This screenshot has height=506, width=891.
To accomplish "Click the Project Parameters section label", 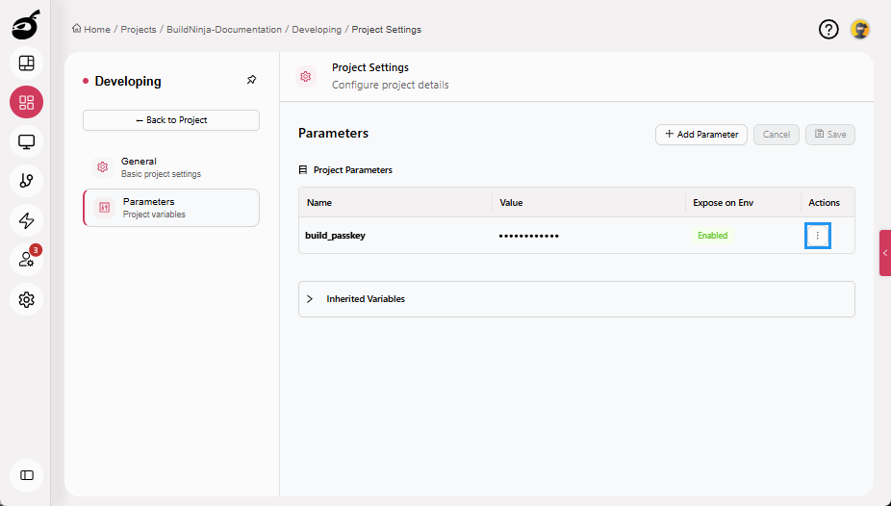I will coord(353,170).
